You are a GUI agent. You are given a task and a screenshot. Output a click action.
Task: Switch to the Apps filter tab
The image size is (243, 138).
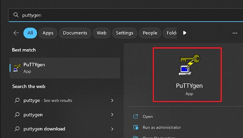(x=48, y=33)
